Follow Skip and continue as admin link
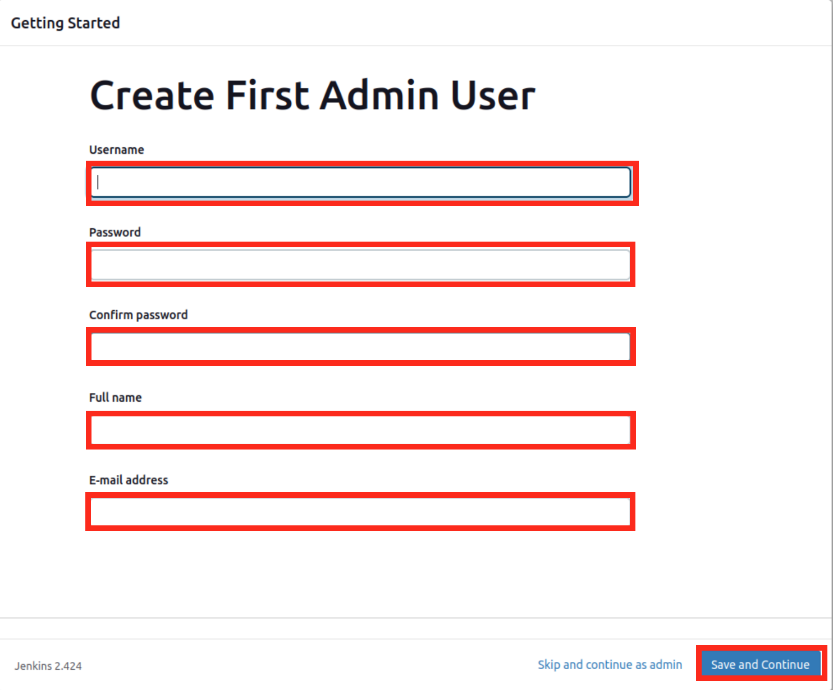The image size is (833, 690). pos(610,665)
